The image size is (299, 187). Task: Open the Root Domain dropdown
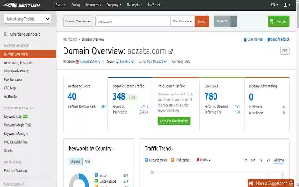click(182, 22)
